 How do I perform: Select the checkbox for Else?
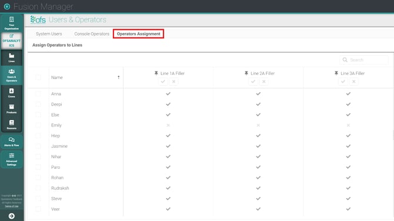click(x=38, y=115)
